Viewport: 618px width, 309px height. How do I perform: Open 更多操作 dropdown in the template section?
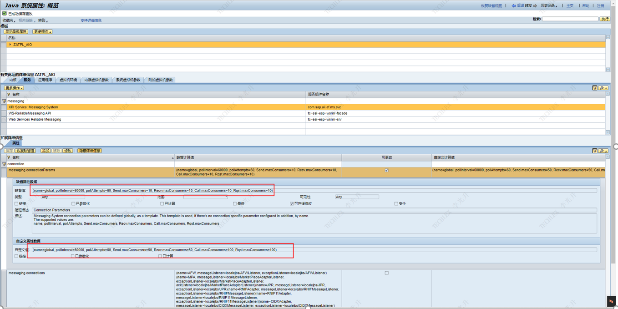42,31
